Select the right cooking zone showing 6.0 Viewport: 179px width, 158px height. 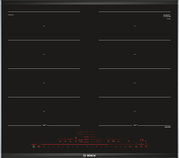click(x=99, y=141)
